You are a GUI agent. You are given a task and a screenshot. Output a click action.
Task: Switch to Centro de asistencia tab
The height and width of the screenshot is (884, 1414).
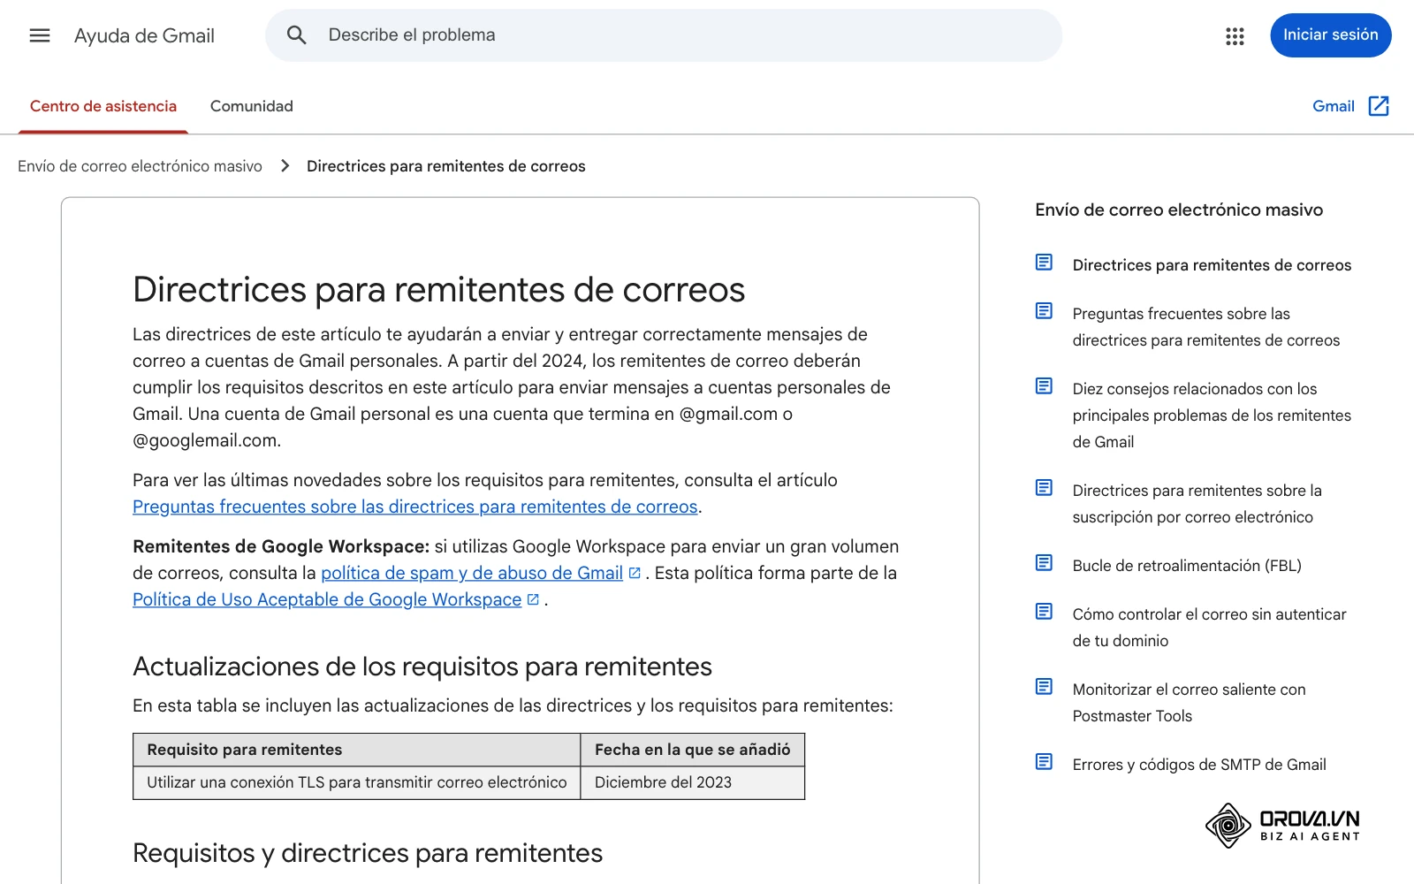click(103, 106)
